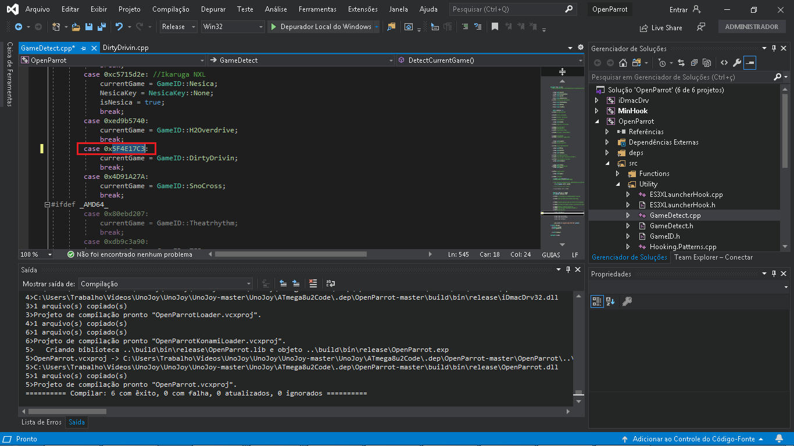Click the Sync with Active Document icon
This screenshot has height=446, width=794.
click(x=681, y=63)
